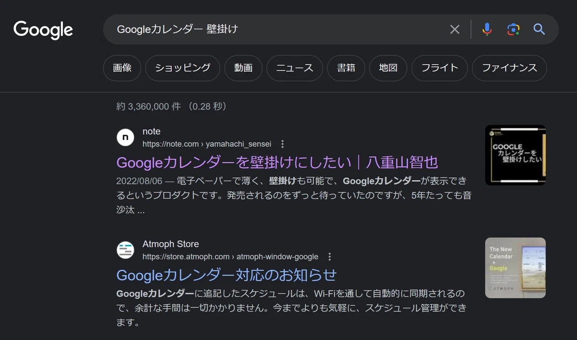Switch to the ショッピング filter
Image resolution: width=577 pixels, height=340 pixels.
[183, 68]
